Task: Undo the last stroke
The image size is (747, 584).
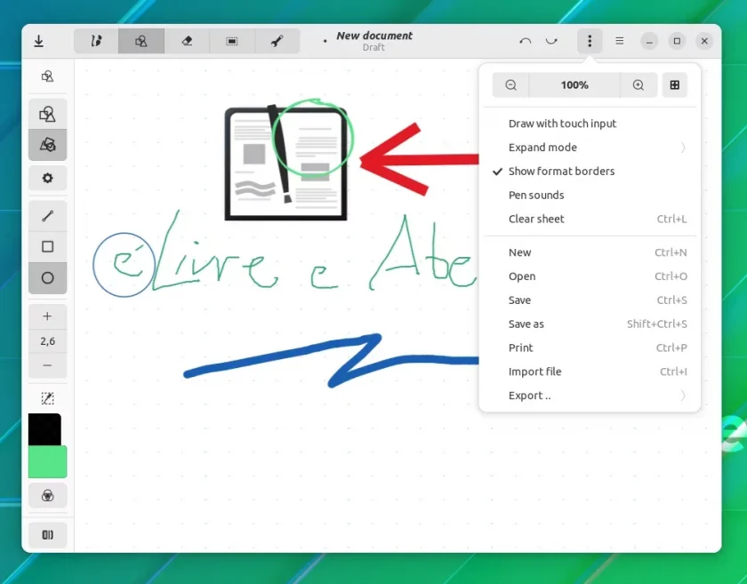Action: [526, 41]
